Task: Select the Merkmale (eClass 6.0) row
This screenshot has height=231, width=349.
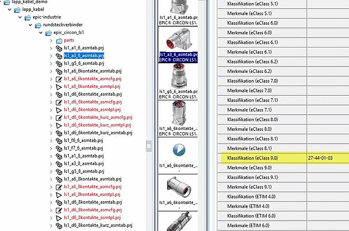Action: [x=283, y=33]
